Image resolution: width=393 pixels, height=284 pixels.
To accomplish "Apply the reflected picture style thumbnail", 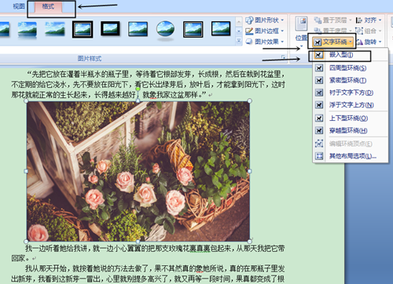I will pyautogui.click(x=28, y=30).
